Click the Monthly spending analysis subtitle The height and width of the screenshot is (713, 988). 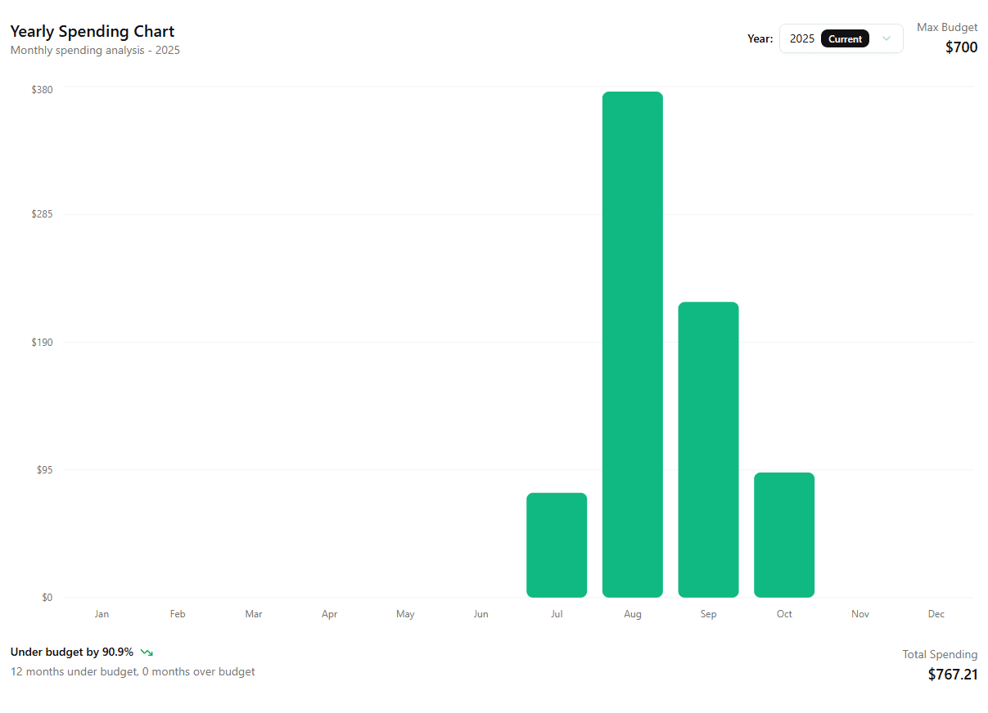[x=95, y=51]
